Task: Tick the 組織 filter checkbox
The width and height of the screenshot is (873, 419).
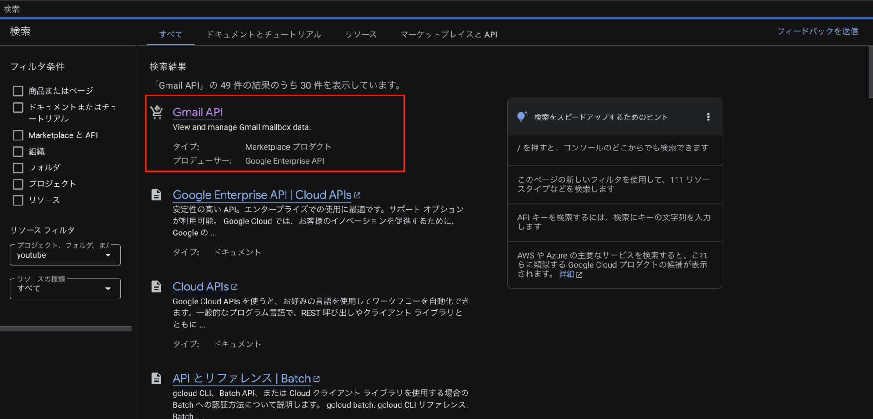Action: tap(18, 152)
